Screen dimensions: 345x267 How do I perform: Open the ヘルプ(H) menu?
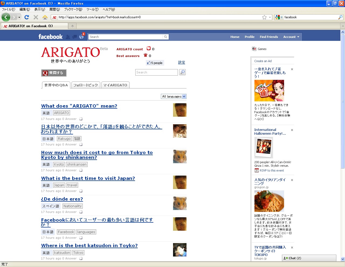point(109,9)
